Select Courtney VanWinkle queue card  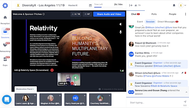tap(100, 100)
